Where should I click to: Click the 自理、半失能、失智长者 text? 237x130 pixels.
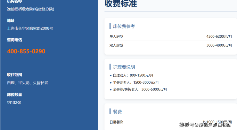27,83
